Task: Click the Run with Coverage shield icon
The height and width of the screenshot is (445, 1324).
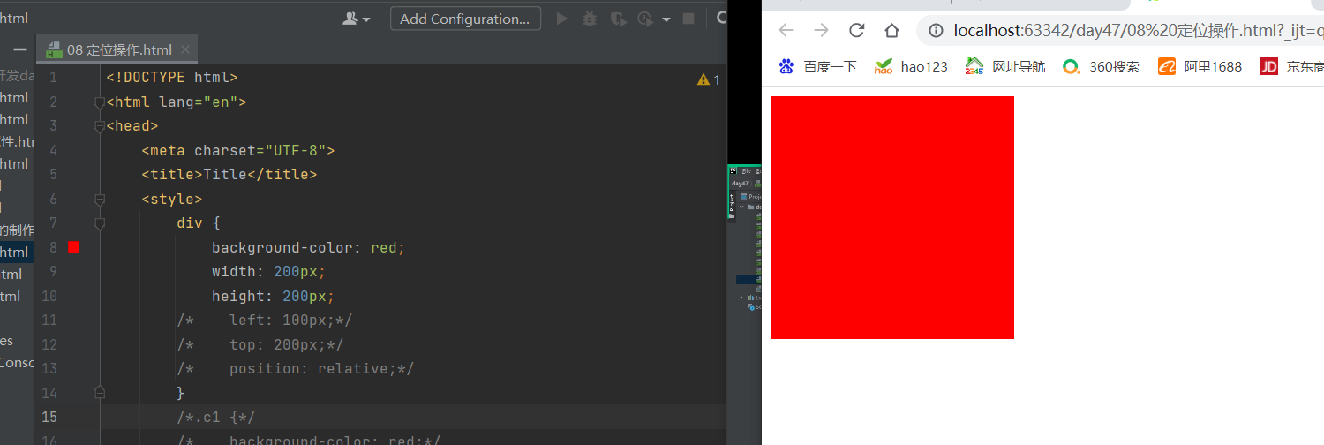Action: coord(618,19)
